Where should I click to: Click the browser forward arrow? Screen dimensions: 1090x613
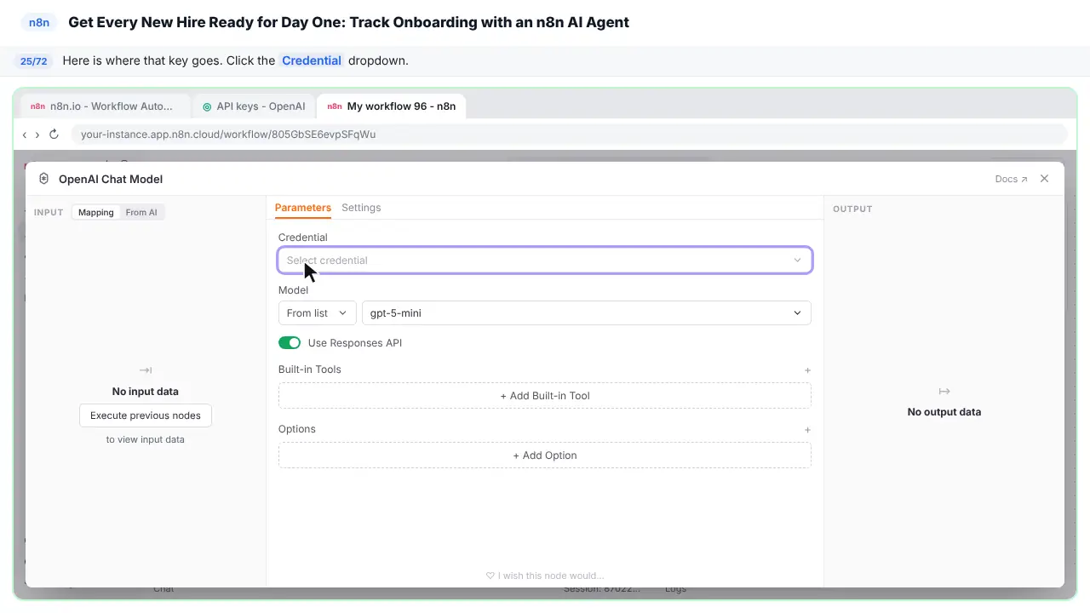point(37,135)
